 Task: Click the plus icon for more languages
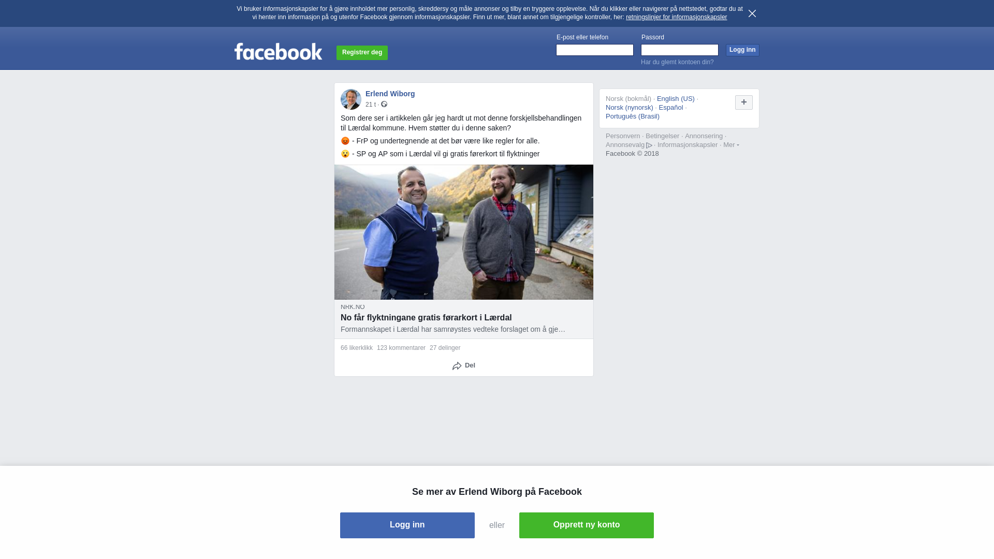click(744, 102)
